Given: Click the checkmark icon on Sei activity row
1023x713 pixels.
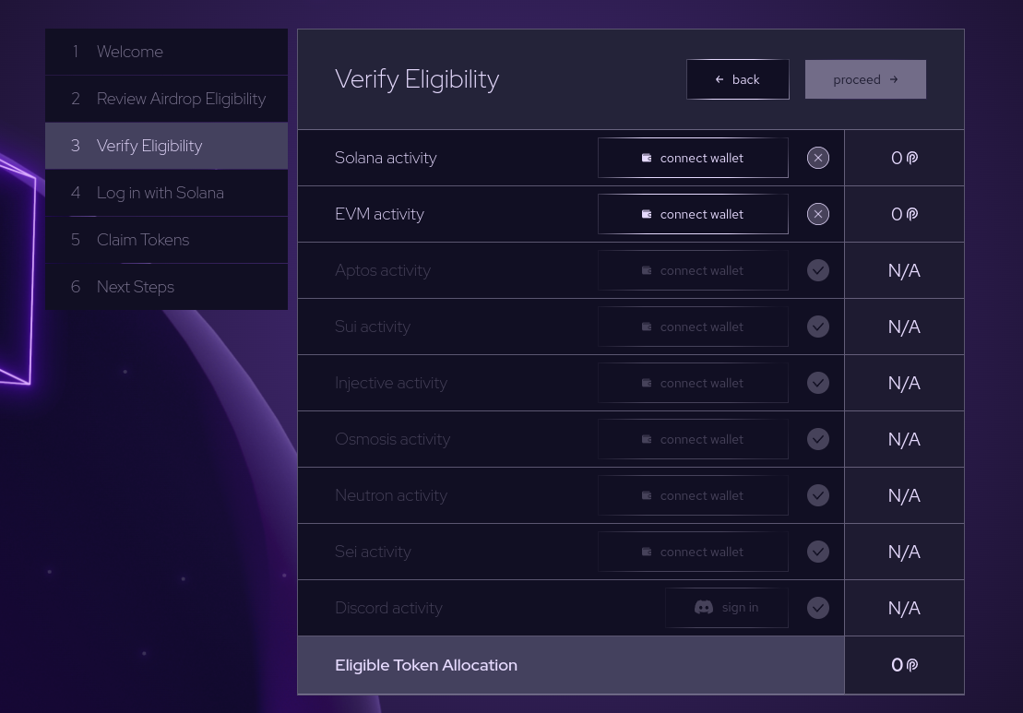Looking at the screenshot, I should click(x=817, y=552).
